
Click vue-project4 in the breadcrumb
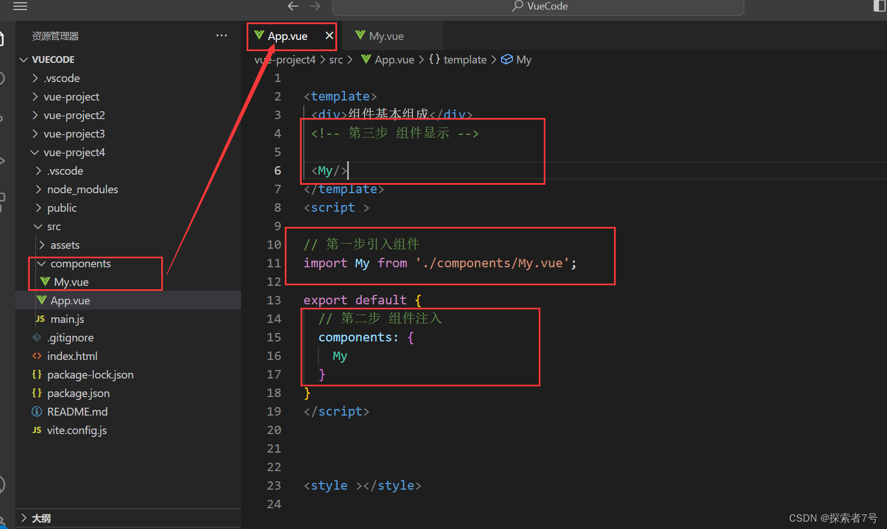point(285,60)
